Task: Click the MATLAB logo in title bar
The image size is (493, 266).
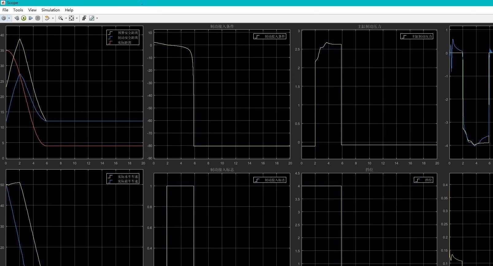Action: [3, 2]
